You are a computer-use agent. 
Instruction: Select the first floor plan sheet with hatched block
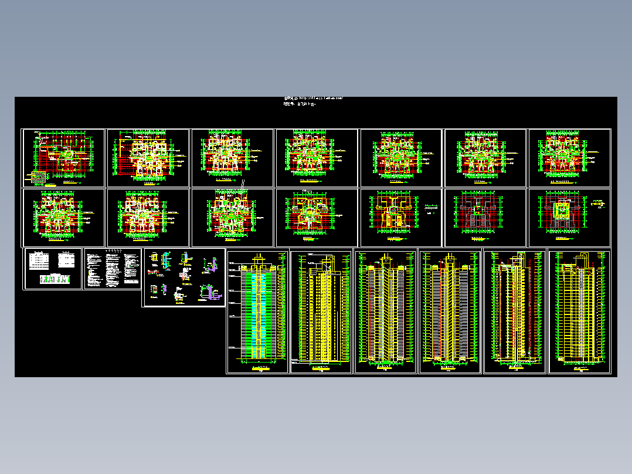coord(64,158)
